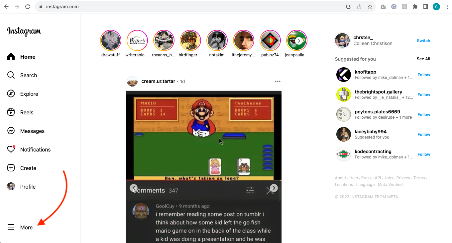This screenshot has height=243, width=452.
Task: Open laceybaby994 avatar
Action: [x=344, y=134]
